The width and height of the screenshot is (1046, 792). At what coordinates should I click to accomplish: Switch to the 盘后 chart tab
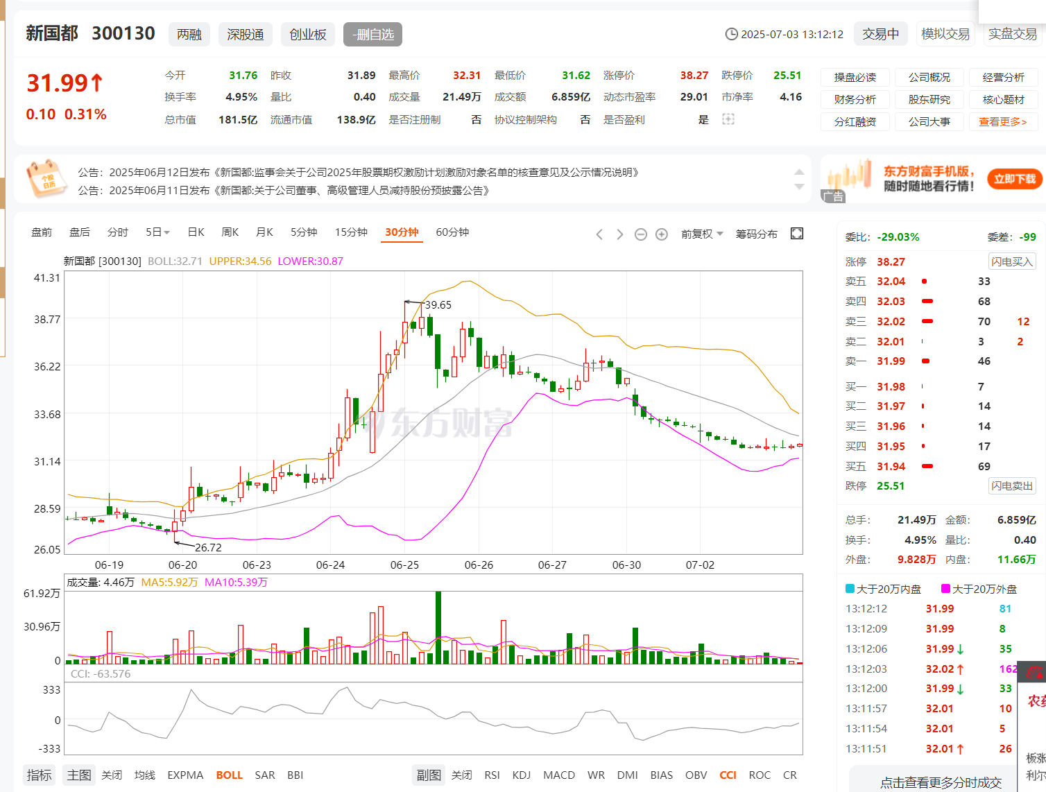tap(80, 232)
